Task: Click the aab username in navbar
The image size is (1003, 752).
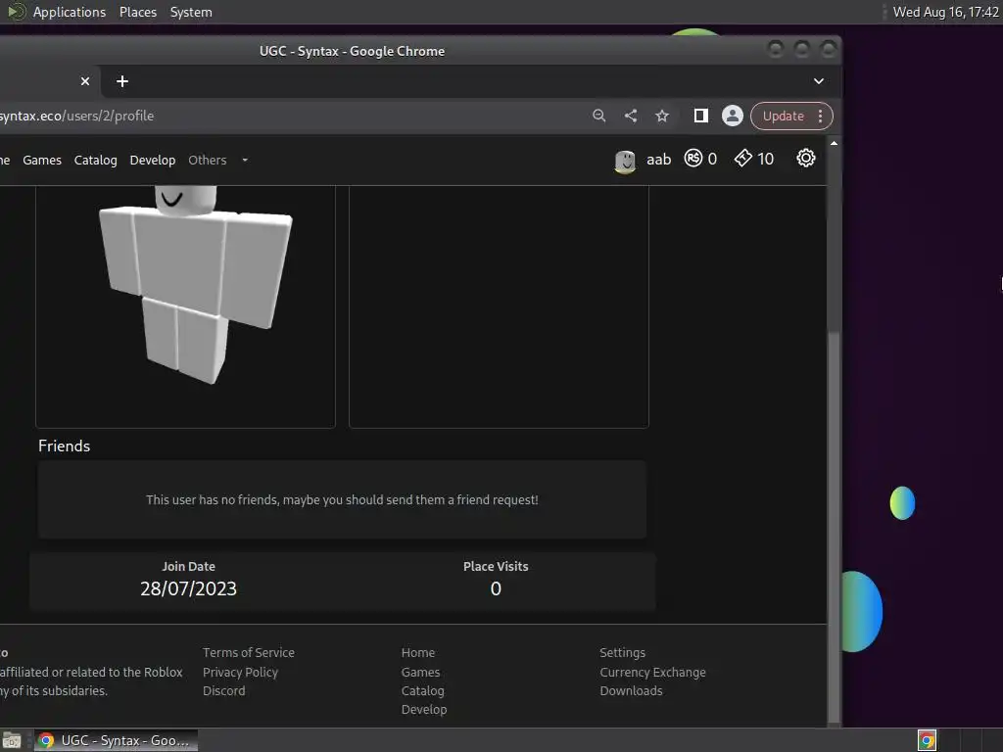Action: click(x=659, y=160)
